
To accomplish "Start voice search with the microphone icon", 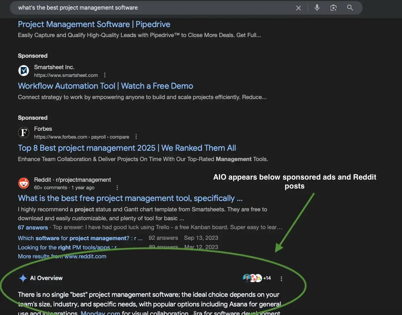I will (x=317, y=8).
